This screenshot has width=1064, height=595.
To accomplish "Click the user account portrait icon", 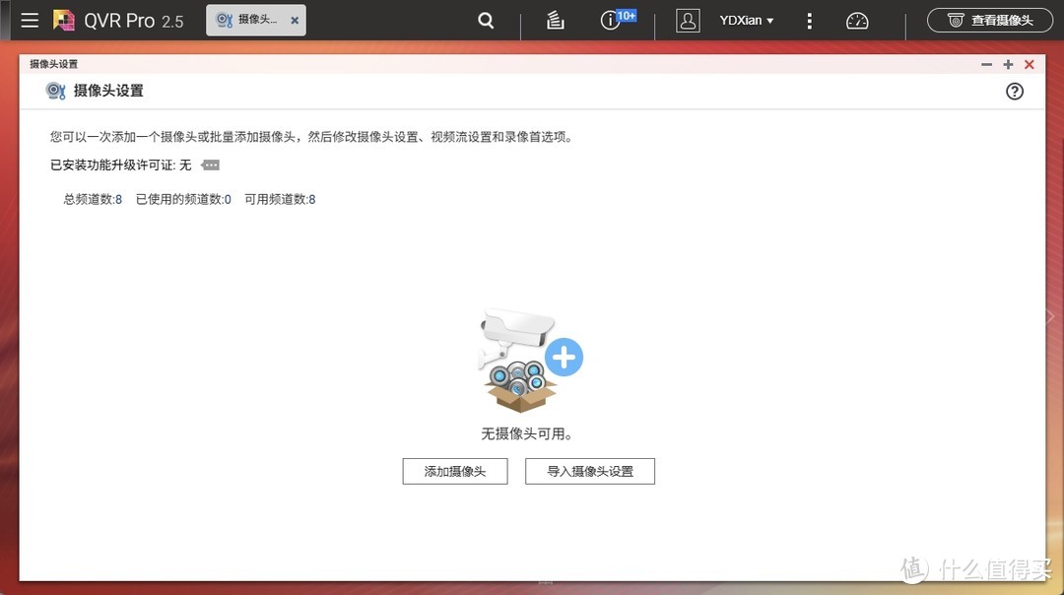I will (688, 20).
